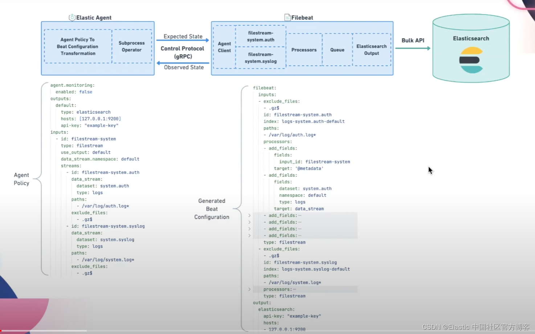Click the Filebeat document icon
The image size is (535, 334).
pos(287,17)
